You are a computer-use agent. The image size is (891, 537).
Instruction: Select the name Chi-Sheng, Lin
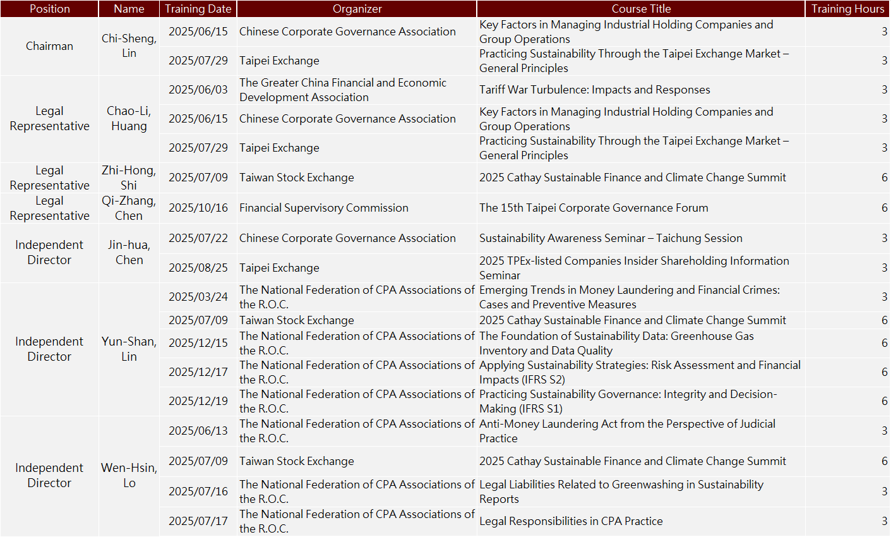(x=129, y=46)
